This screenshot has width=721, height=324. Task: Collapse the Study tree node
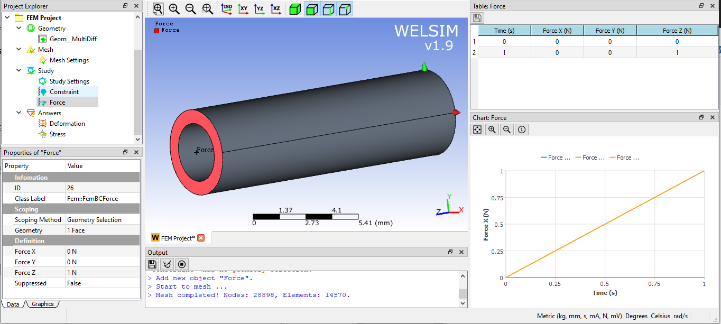(19, 70)
